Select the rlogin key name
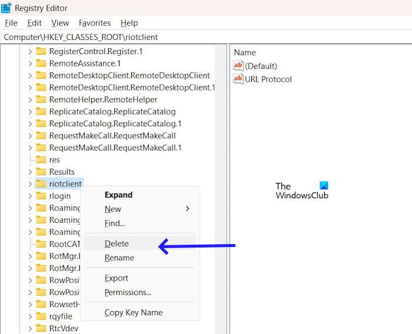Viewport: 412px width, 334px height. [60, 196]
